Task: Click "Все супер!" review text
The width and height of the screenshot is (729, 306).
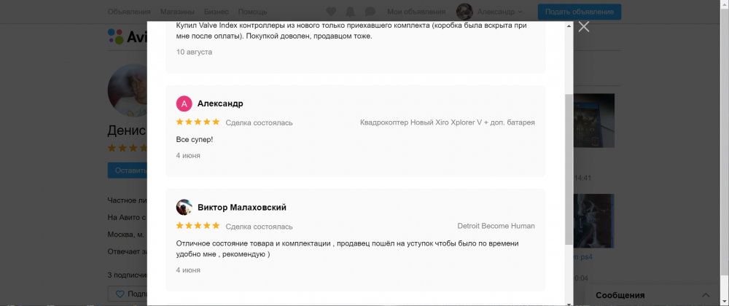Action: (x=195, y=139)
